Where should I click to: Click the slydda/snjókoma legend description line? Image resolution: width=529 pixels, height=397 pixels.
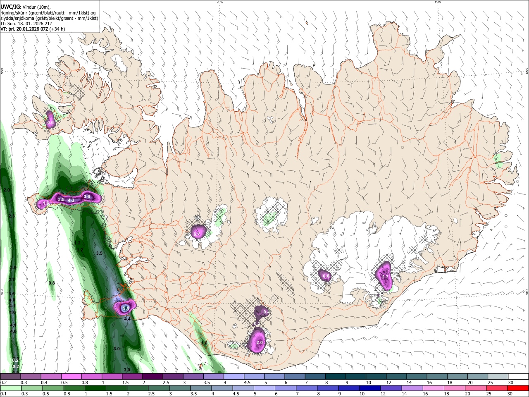(50, 18)
